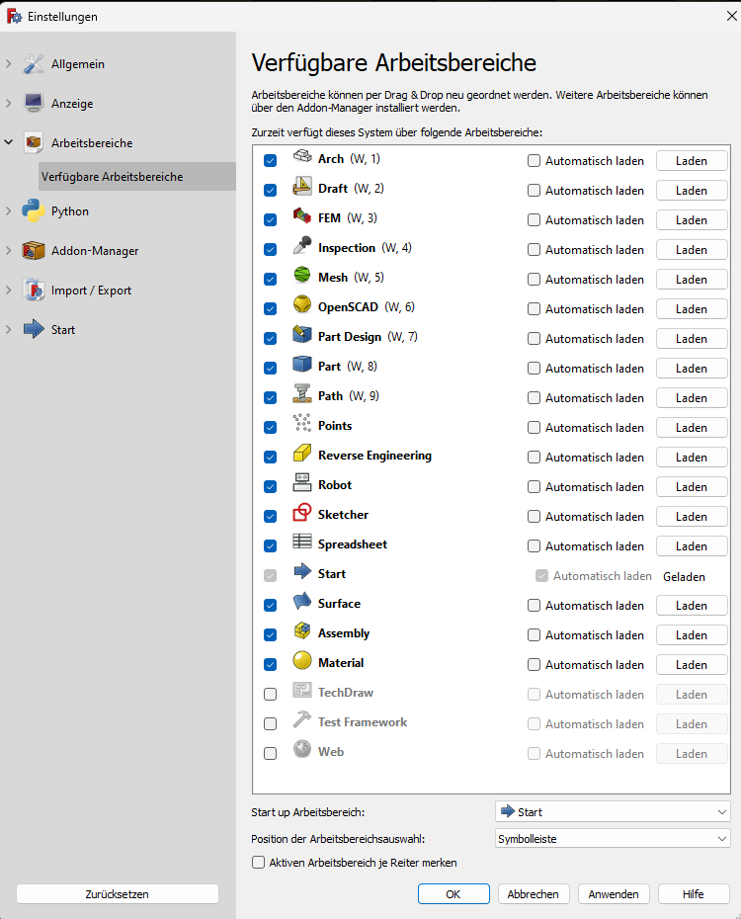This screenshot has height=919, width=741.
Task: Open the Import / Export category
Action: click(91, 291)
